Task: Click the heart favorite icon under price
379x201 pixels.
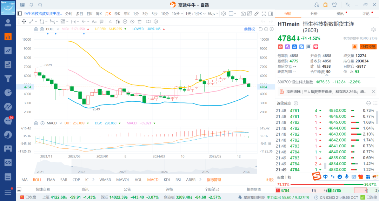Action: (x=316, y=47)
